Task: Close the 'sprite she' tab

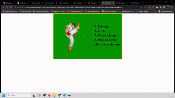Action: pos(28,3)
